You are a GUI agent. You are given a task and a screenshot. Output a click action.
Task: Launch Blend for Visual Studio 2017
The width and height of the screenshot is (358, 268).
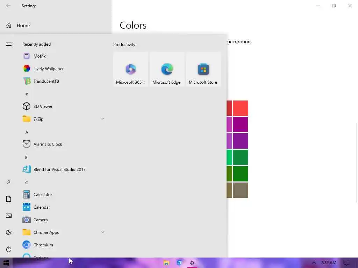point(64,169)
